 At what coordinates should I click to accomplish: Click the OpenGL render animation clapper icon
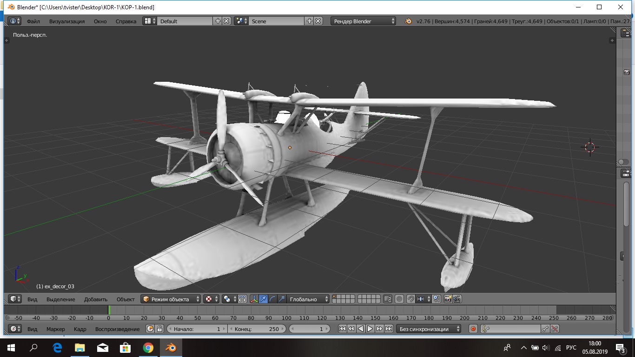click(x=457, y=299)
